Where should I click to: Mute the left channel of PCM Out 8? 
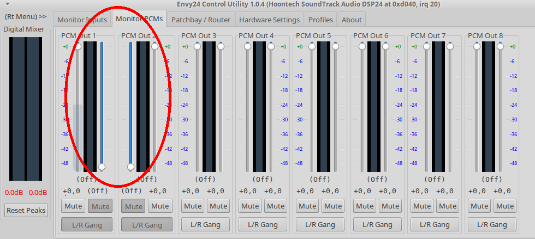[x=479, y=206]
